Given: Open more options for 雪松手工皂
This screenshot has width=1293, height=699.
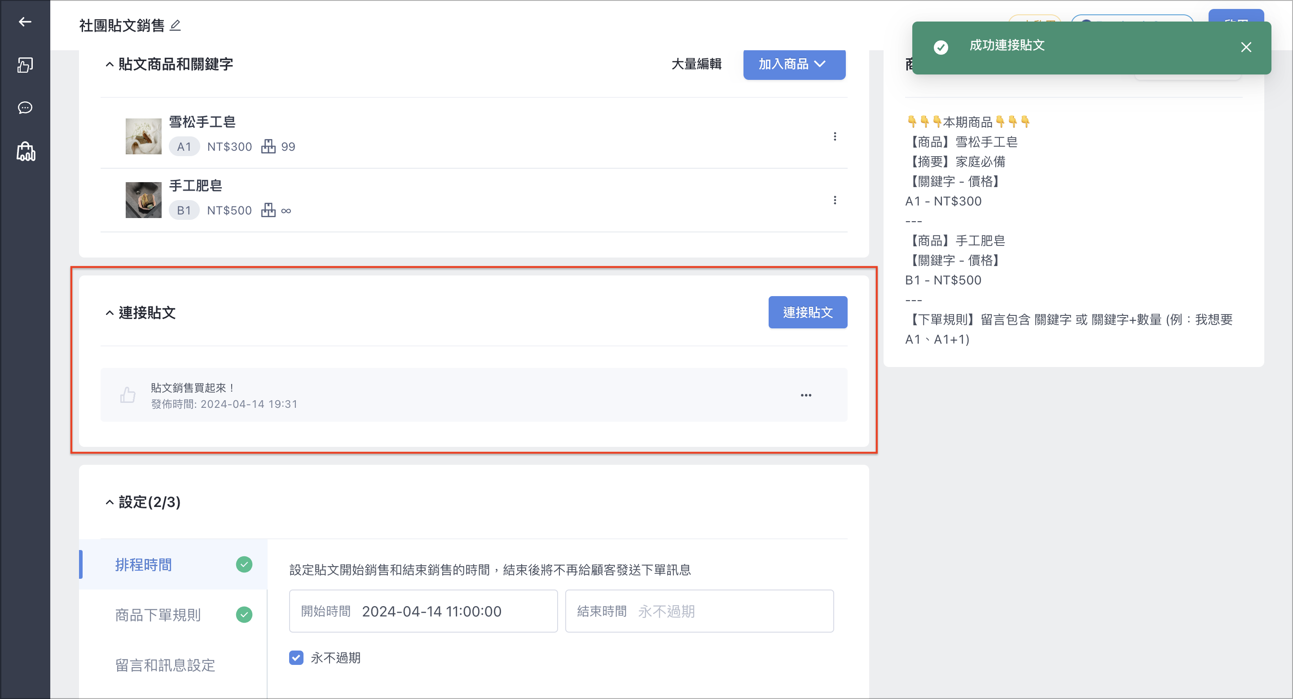Looking at the screenshot, I should coord(835,136).
